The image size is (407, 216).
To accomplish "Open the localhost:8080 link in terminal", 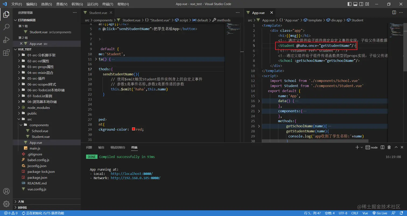I will pos(132,174).
